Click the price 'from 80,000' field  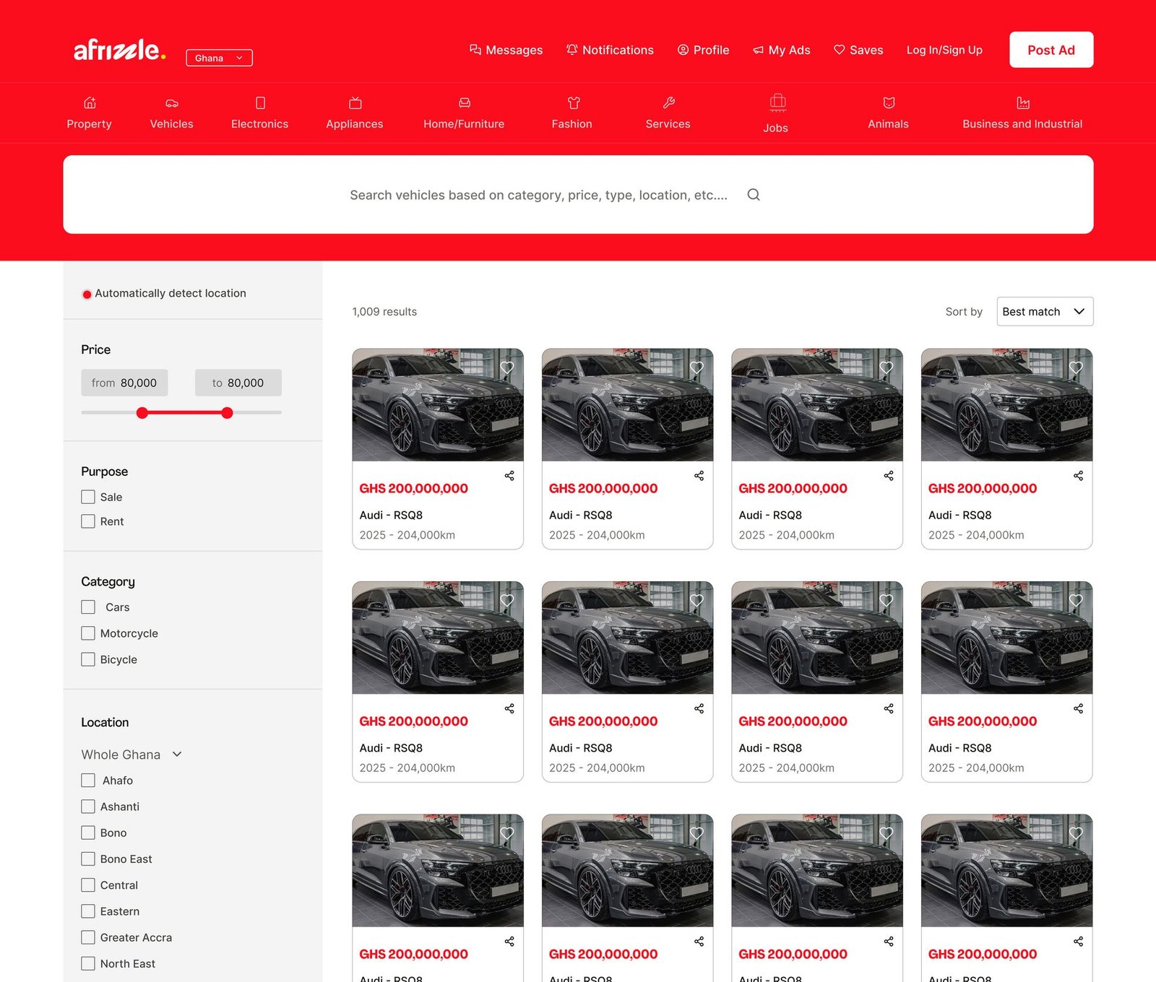pos(124,383)
